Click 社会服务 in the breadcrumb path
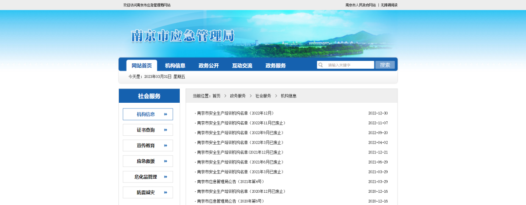 point(263,96)
